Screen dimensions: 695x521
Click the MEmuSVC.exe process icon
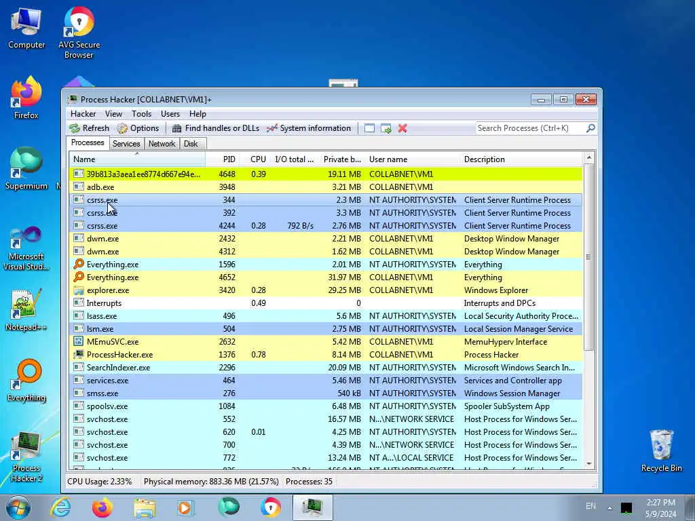pyautogui.click(x=79, y=341)
